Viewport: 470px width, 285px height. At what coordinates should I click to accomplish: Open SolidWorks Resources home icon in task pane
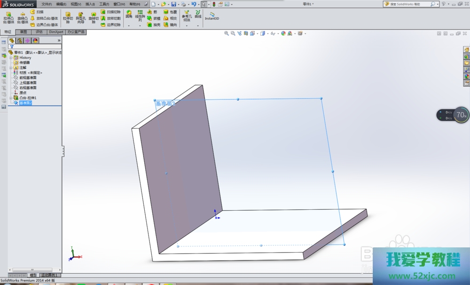click(466, 49)
